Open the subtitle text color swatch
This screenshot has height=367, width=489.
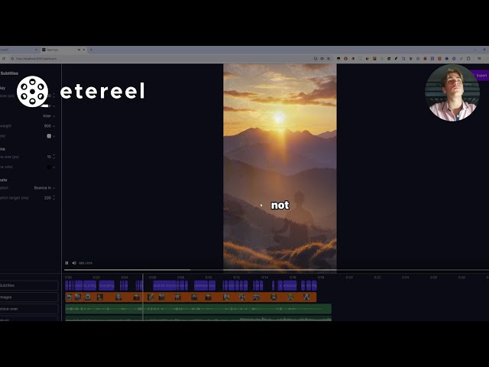coord(50,136)
